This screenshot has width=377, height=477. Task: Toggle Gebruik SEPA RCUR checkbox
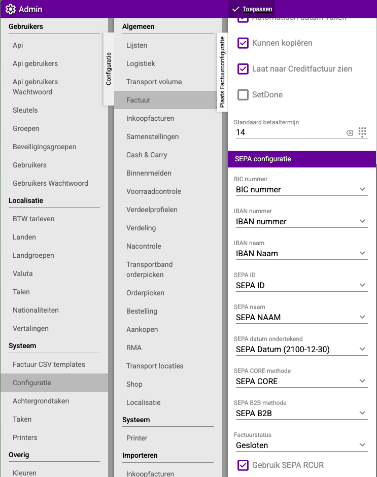pos(243,465)
